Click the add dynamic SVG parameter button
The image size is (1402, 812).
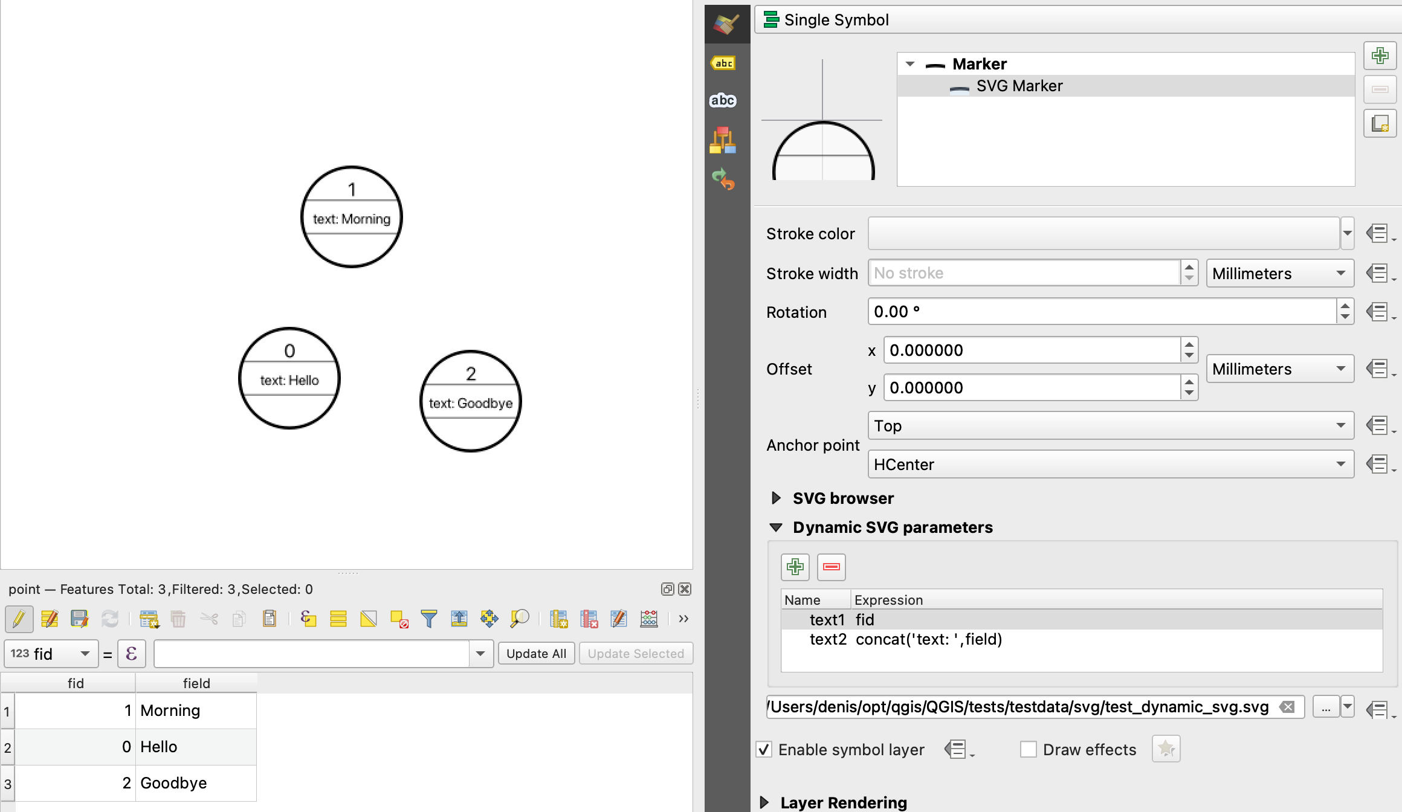tap(795, 567)
